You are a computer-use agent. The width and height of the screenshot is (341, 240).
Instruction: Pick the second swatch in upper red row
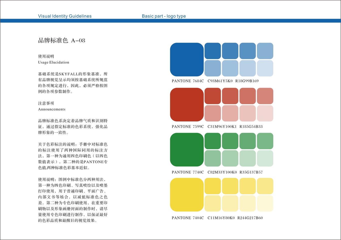(x=230, y=96)
